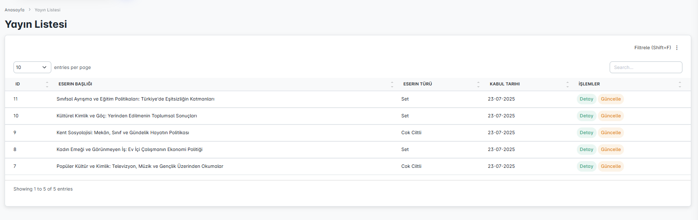The image size is (698, 220).
Task: Click Güncelle for publication ID 10
Action: (610, 116)
